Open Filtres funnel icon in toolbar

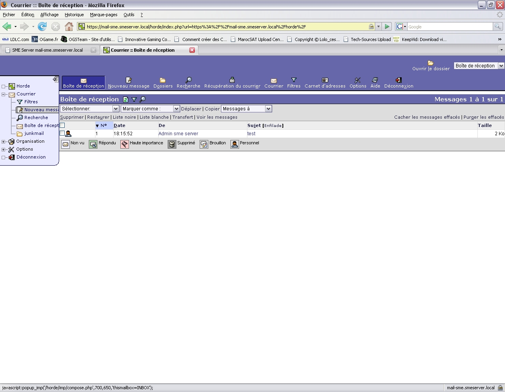coord(294,80)
